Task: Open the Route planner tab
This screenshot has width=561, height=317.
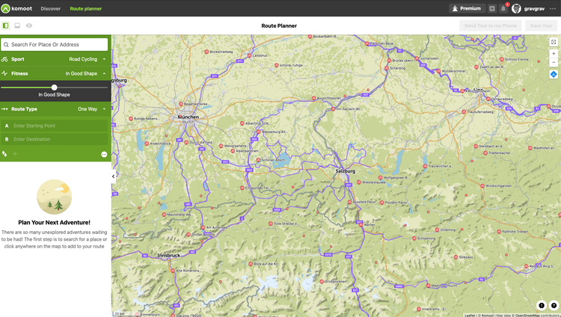Action: point(86,8)
